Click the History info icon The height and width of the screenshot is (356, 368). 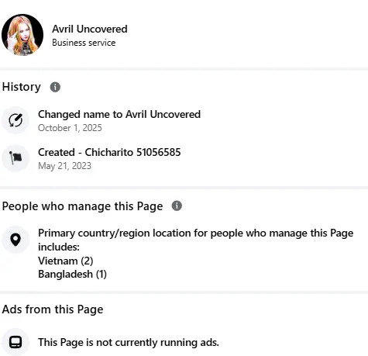coord(55,87)
